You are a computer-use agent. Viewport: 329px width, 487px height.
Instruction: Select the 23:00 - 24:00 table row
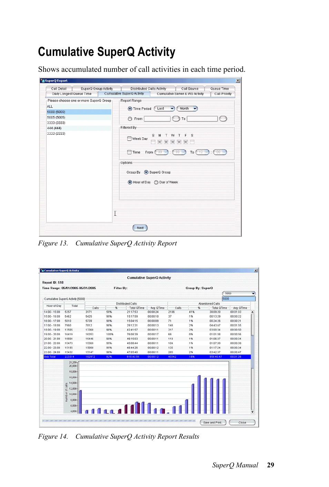coord(147,352)
